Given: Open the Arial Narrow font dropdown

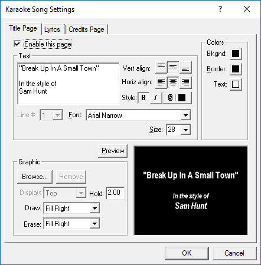Looking at the screenshot, I should pyautogui.click(x=185, y=115).
